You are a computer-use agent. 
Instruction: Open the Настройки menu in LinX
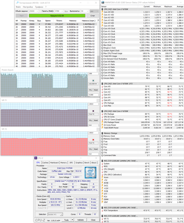coord(28,7)
